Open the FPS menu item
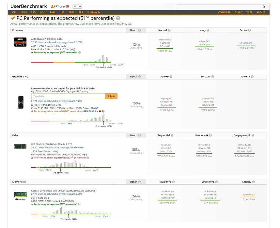Viewport: 280px width, 228px height. click(81, 12)
